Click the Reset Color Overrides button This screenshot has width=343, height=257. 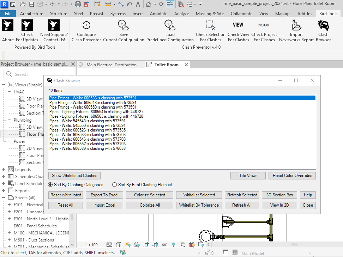pyautogui.click(x=292, y=176)
